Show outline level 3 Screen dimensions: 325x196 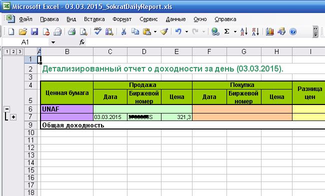pyautogui.click(x=20, y=51)
